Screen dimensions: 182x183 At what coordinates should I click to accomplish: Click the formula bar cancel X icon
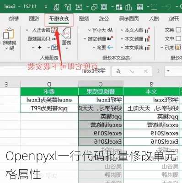pyautogui.click(x=145, y=71)
